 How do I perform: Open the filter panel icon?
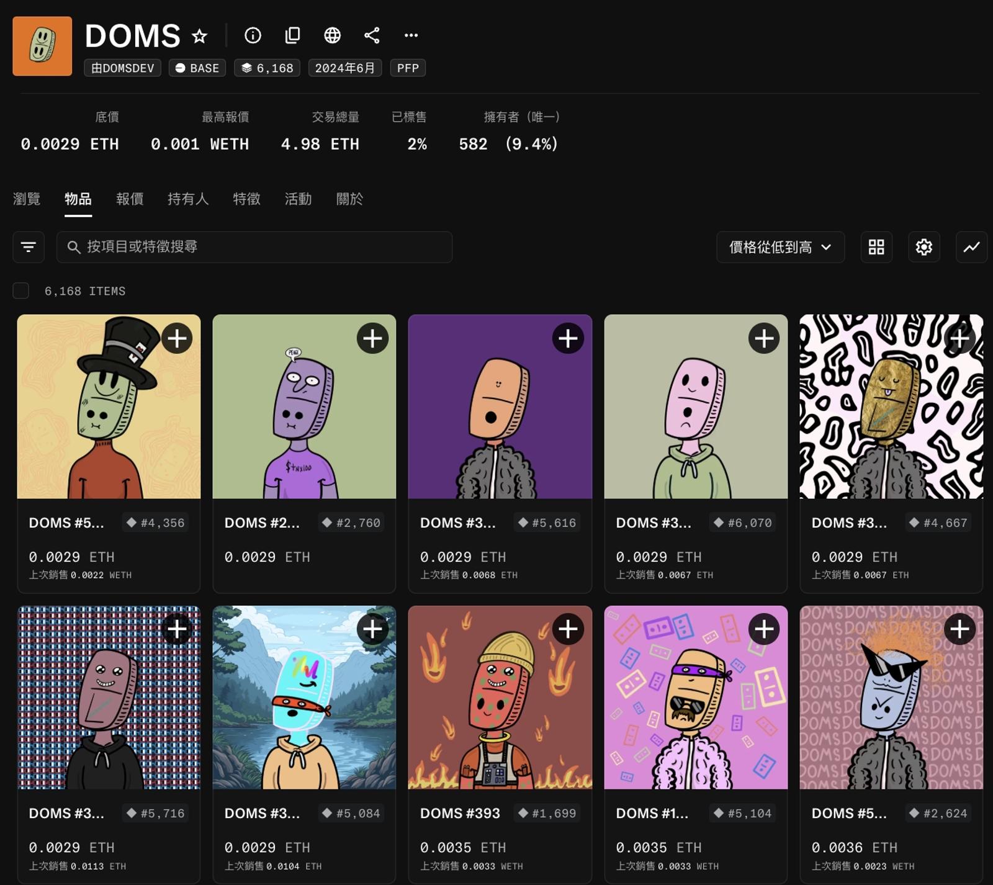pyautogui.click(x=29, y=247)
